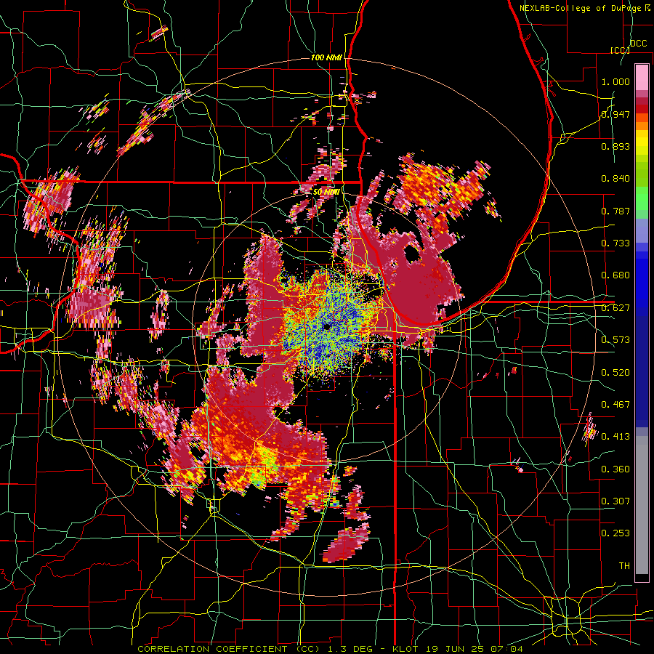The image size is (654, 654).
Task: Click the TH threshold label
Action: point(624,566)
